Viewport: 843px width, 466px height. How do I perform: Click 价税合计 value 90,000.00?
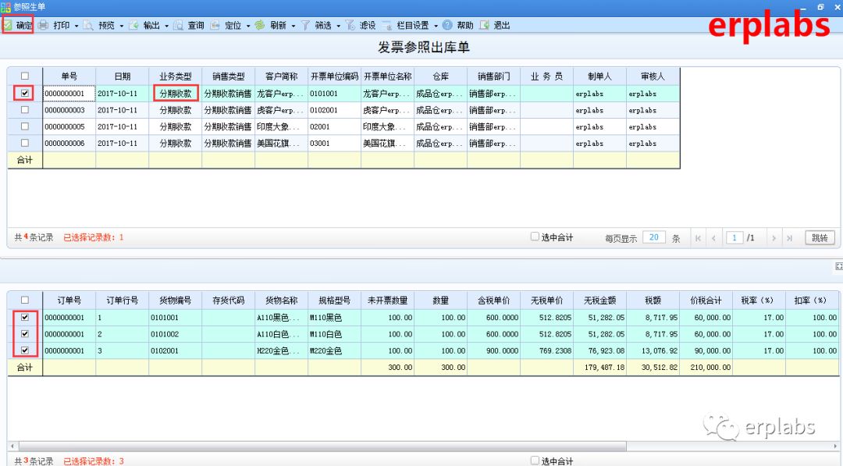click(706, 351)
